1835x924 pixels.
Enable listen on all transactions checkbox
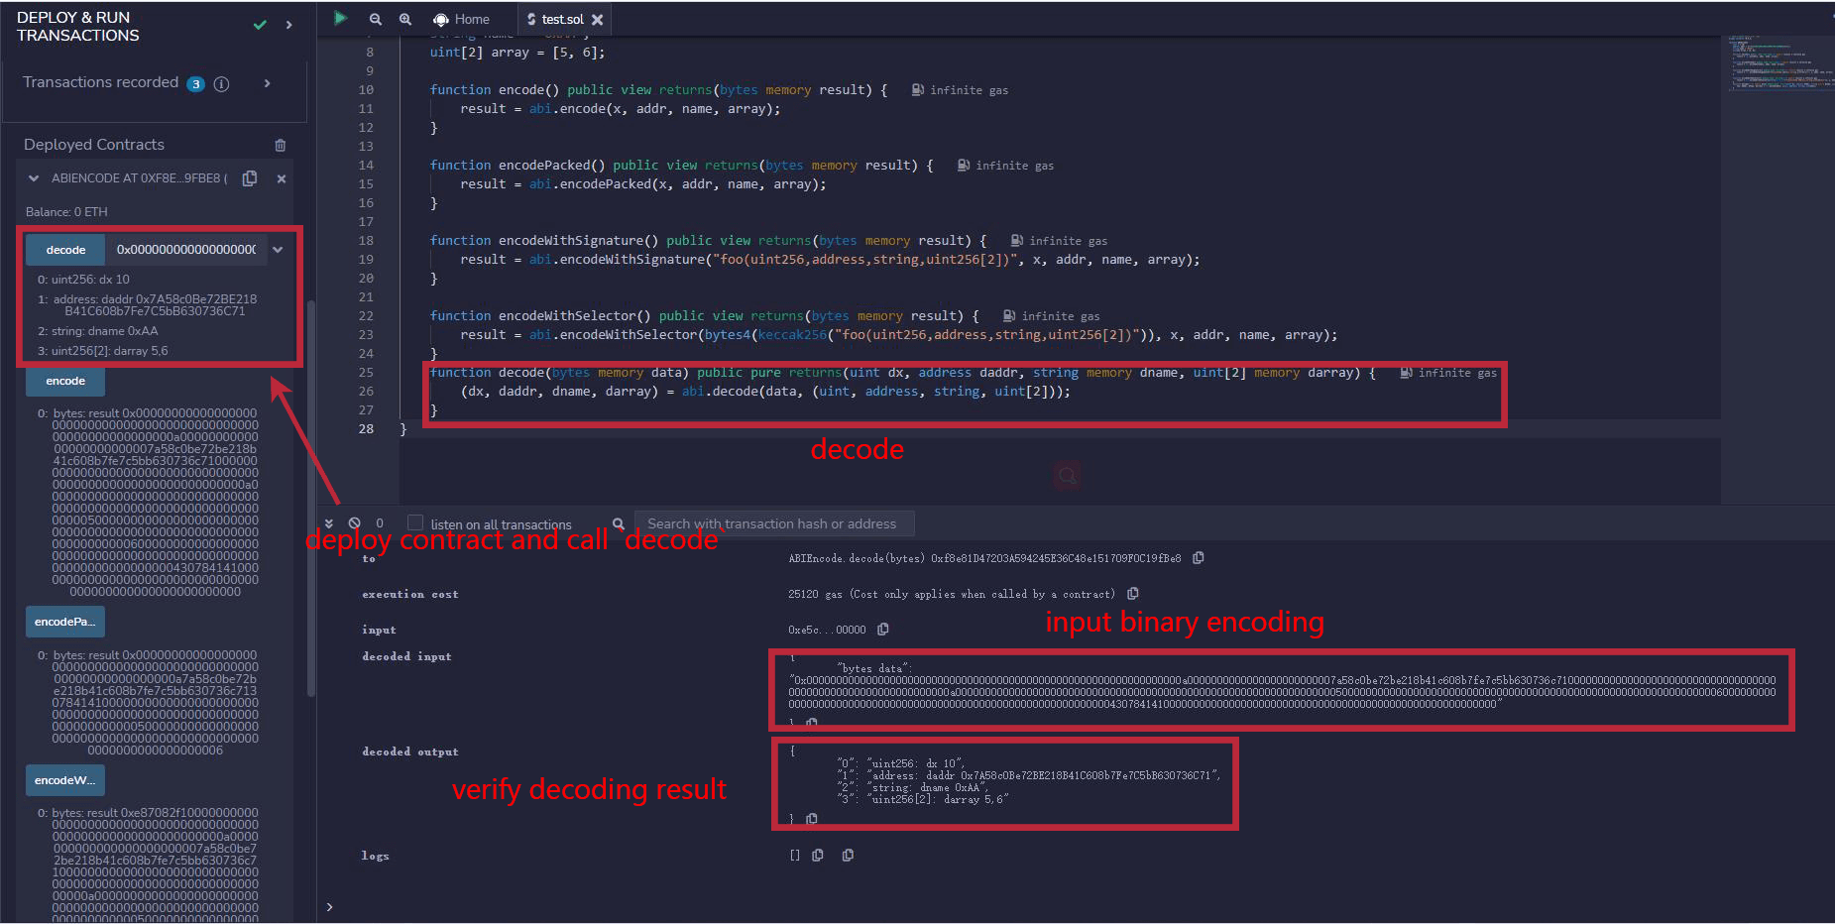[415, 523]
